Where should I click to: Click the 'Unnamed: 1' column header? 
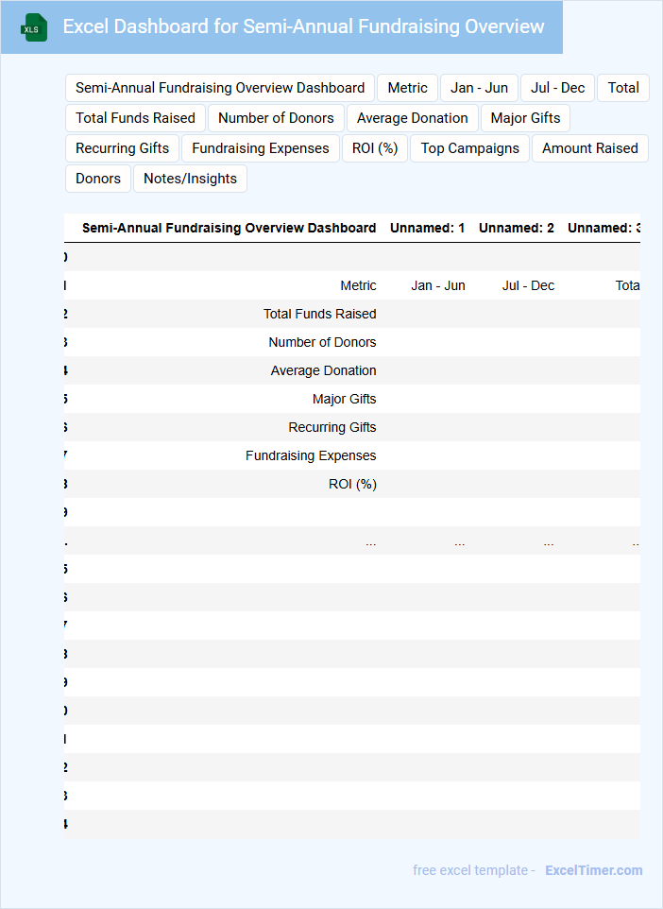click(x=427, y=228)
